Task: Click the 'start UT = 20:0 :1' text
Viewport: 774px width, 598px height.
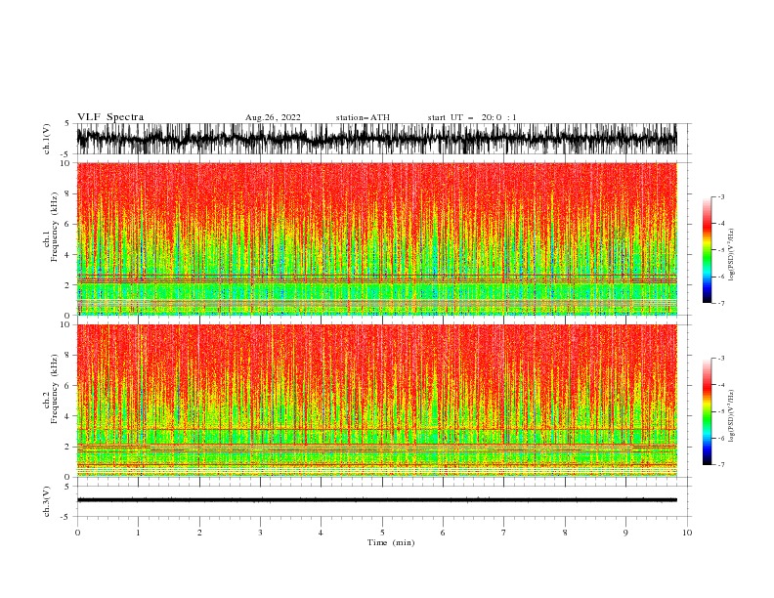Action: [x=471, y=117]
